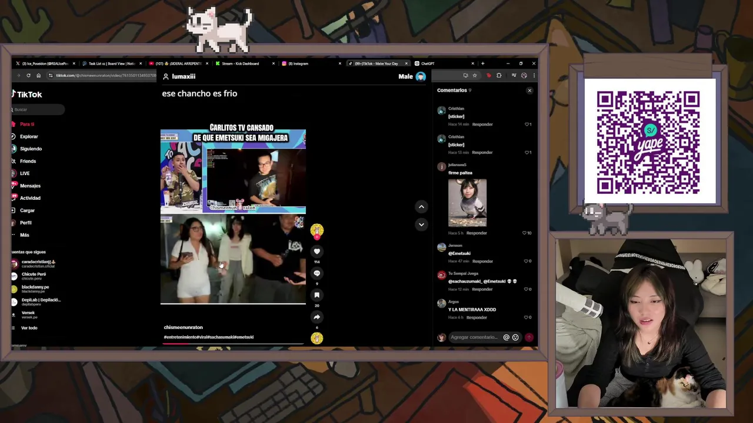Screen dimensions: 753x423
Task: Reply to Cristhian's comment from 13 min ago
Action: [482, 153]
